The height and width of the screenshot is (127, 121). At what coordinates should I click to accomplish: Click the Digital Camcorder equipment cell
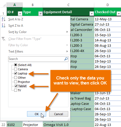point(82,30)
